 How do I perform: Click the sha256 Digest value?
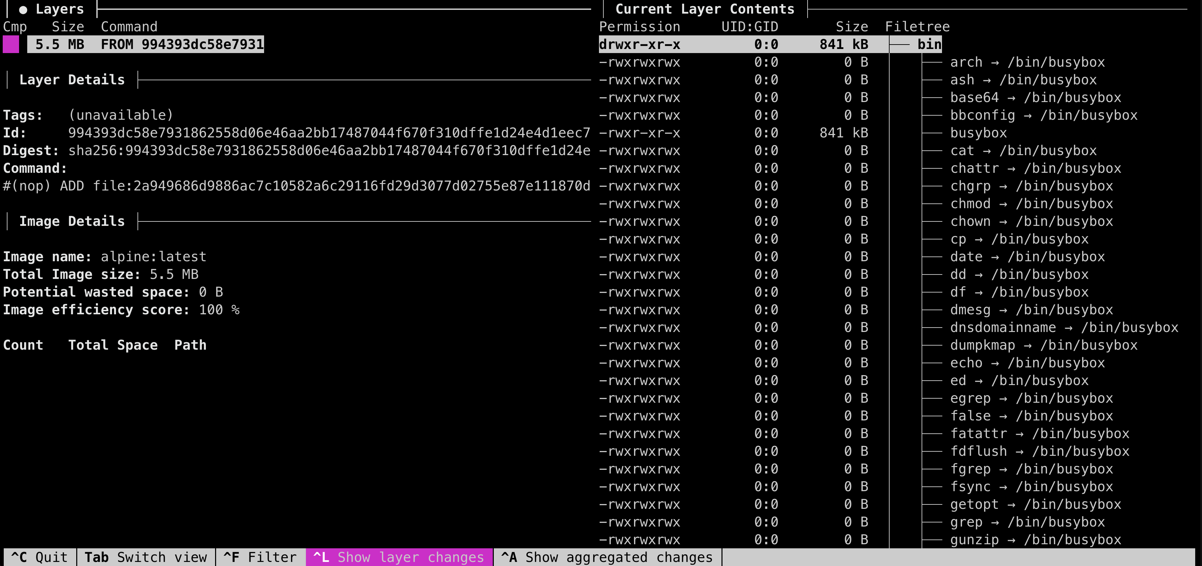click(329, 151)
